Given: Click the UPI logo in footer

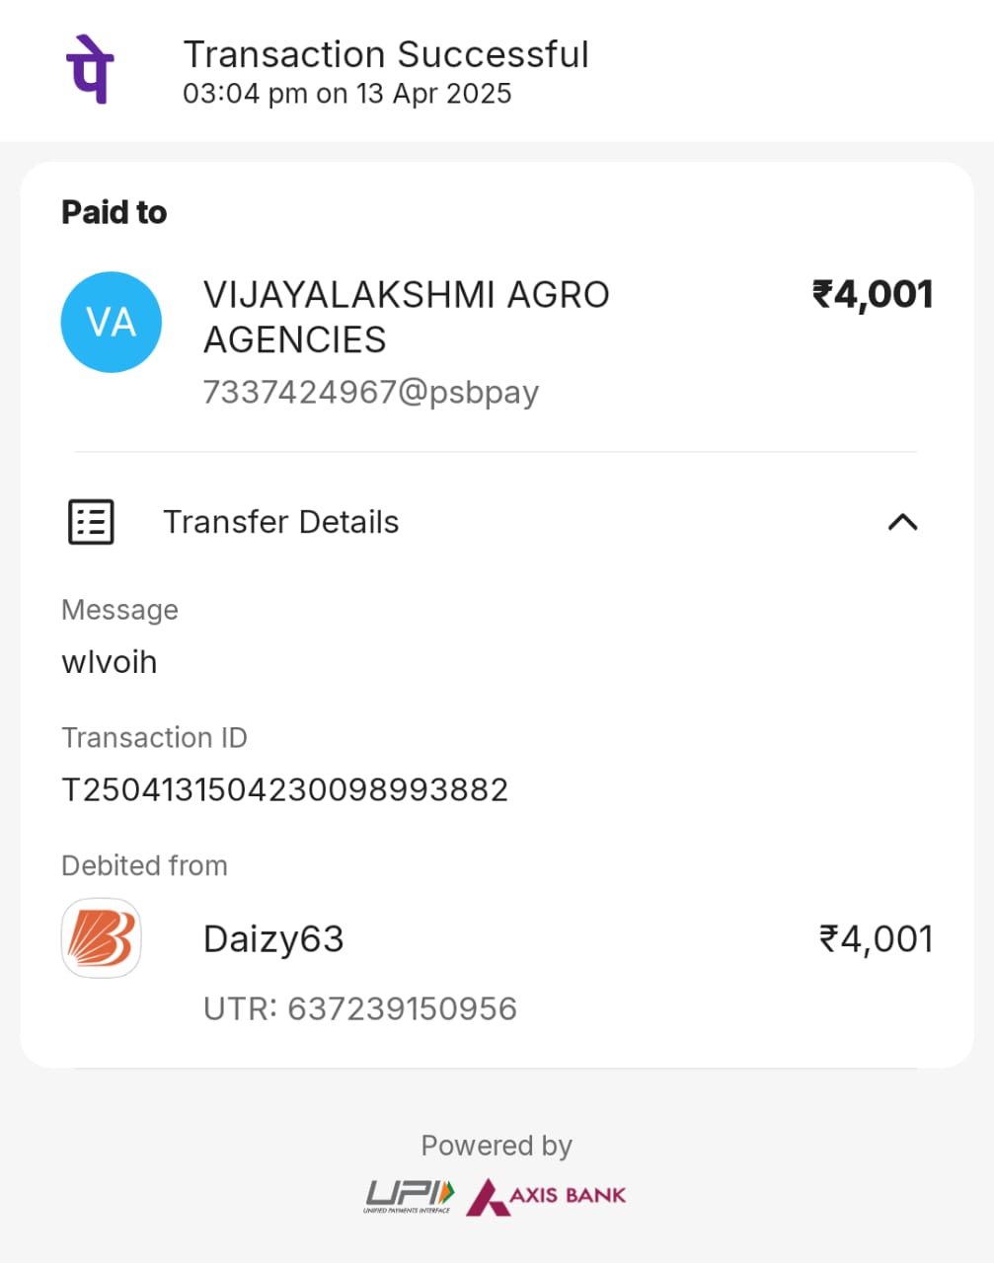Looking at the screenshot, I should click(x=410, y=1195).
